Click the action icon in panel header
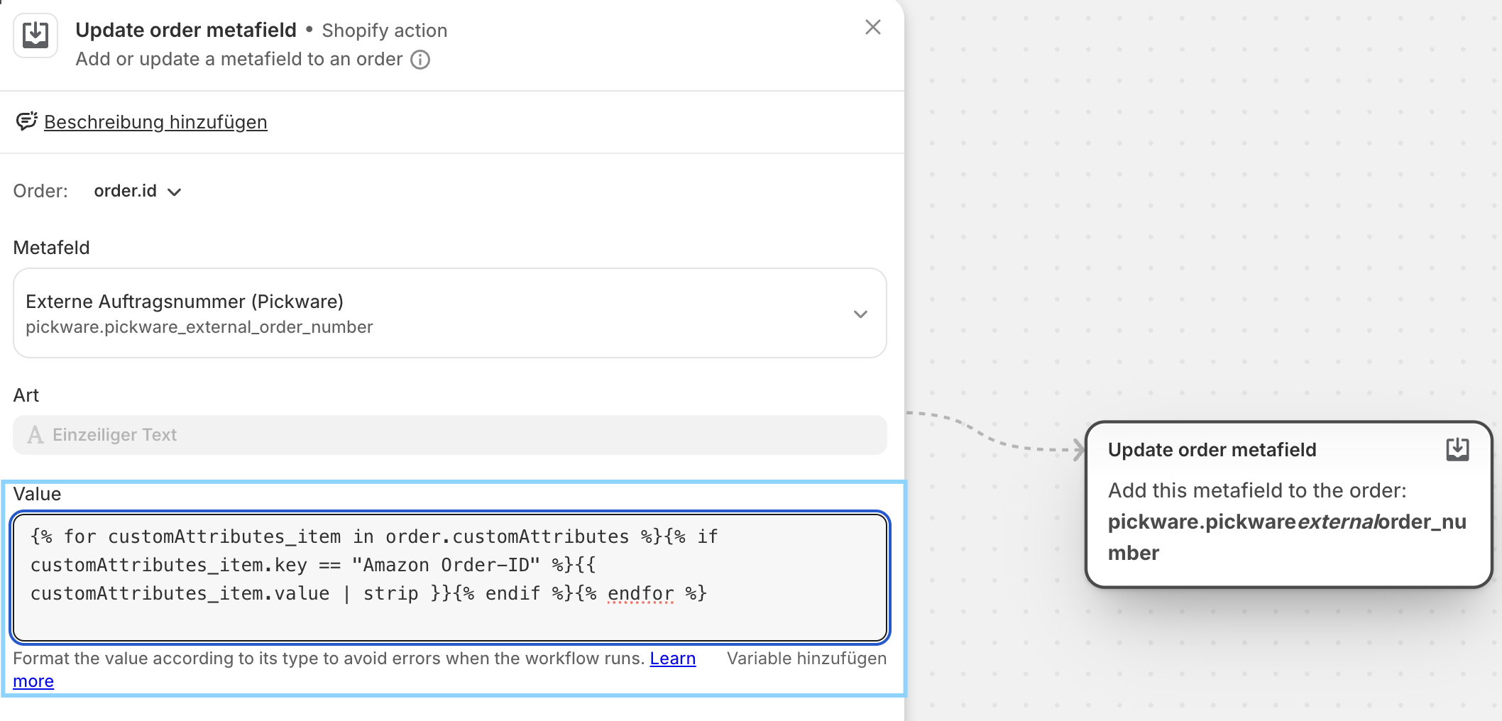Screen dimensions: 1502x721 click(35, 35)
